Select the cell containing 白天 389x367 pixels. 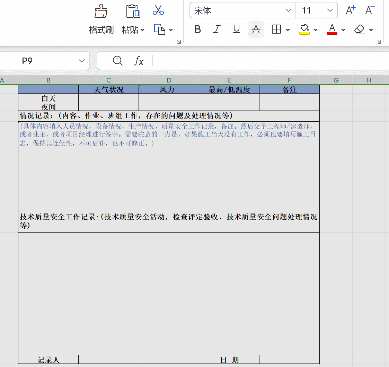point(48,98)
